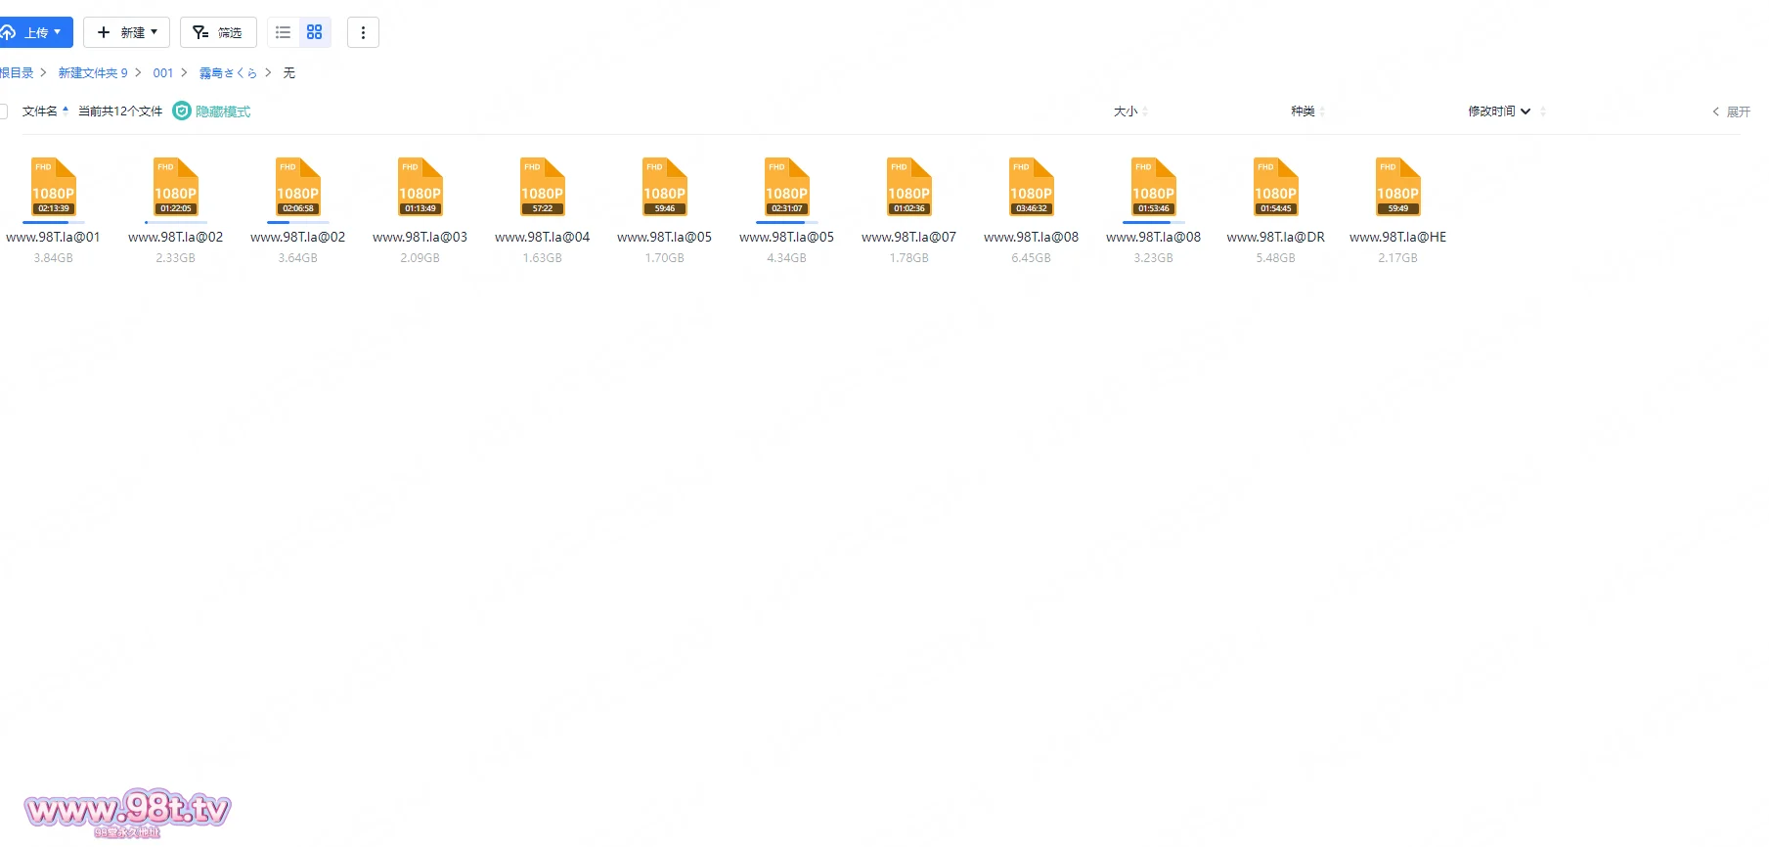1769x847 pixels.
Task: Expand the side panel with 展开
Action: [x=1731, y=112]
